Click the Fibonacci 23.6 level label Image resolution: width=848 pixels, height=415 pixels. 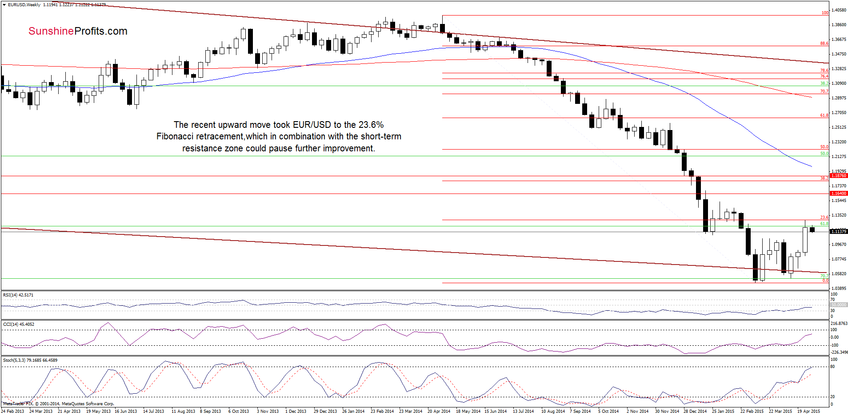coord(824,217)
